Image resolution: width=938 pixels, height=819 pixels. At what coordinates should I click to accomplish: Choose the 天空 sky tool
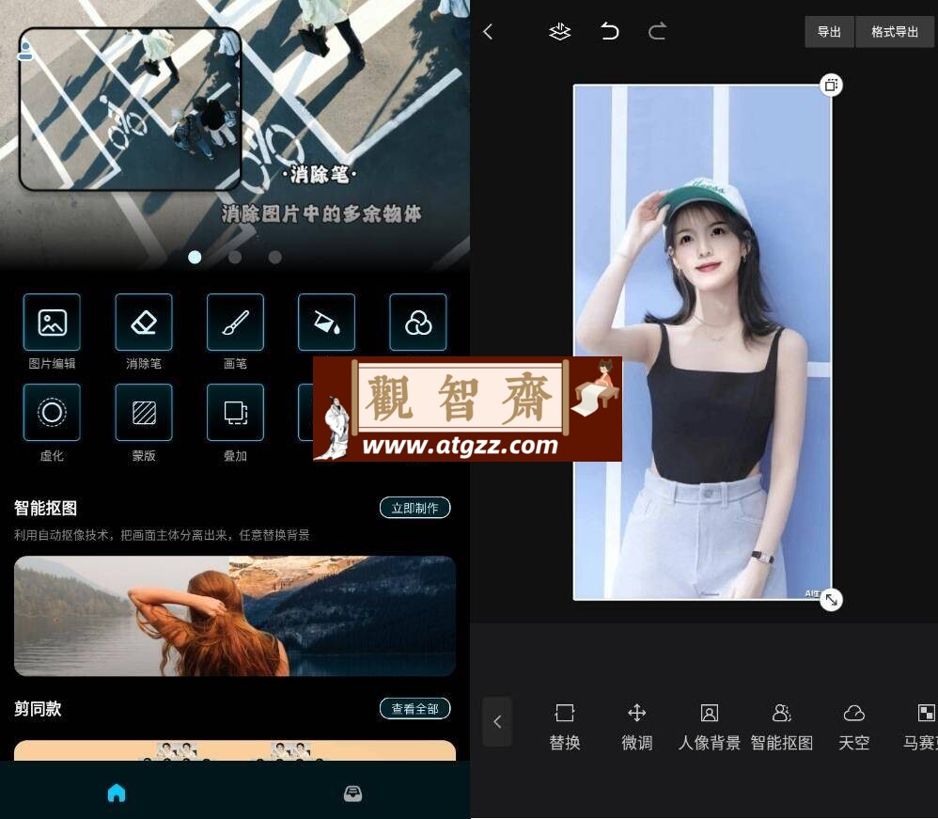point(853,727)
